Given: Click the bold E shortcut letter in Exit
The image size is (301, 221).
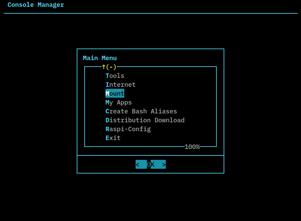Looking at the screenshot, I should tap(107, 138).
